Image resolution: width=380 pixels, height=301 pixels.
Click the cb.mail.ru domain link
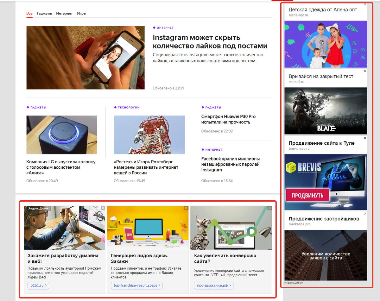tap(296, 82)
